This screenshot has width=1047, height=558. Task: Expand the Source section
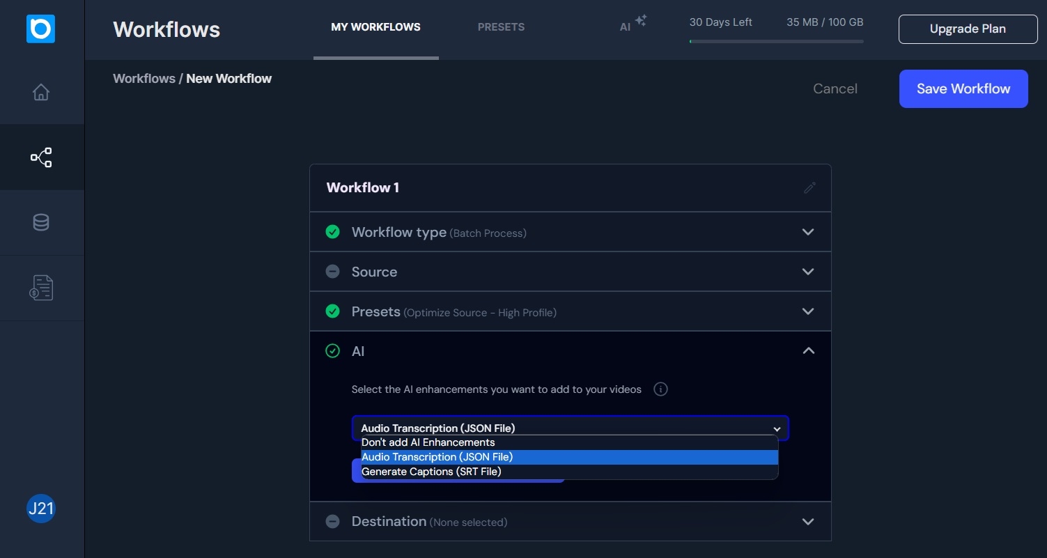coord(808,272)
